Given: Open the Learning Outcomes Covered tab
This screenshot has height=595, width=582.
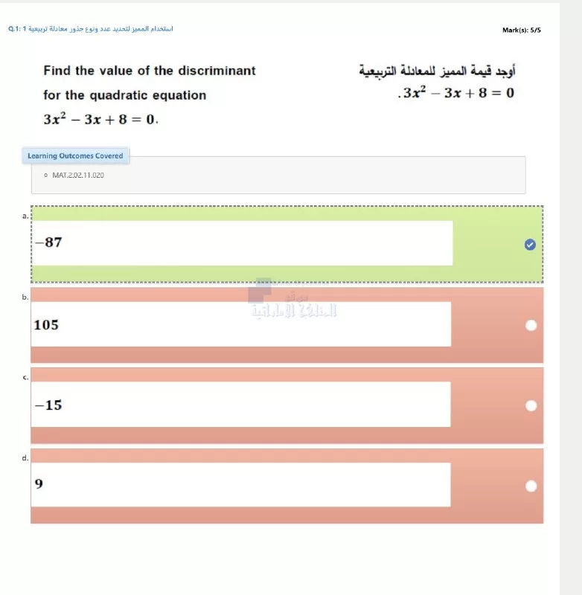Looking at the screenshot, I should point(75,155).
